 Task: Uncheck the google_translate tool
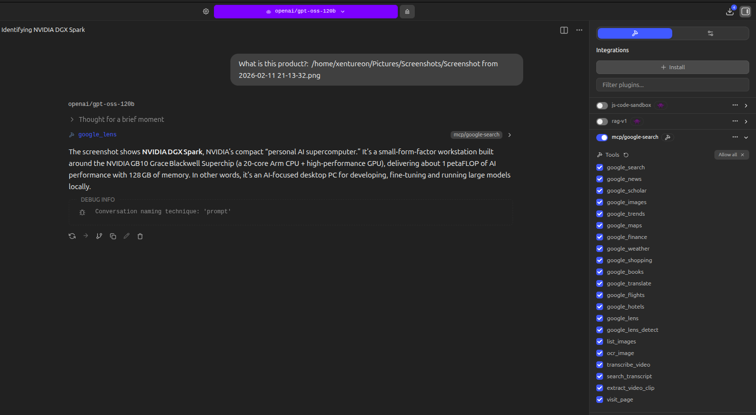pyautogui.click(x=600, y=283)
